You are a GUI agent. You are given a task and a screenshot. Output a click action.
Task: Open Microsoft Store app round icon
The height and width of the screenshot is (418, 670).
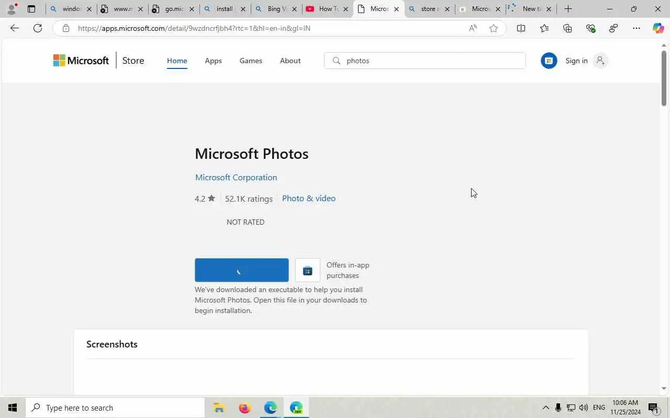(x=549, y=61)
